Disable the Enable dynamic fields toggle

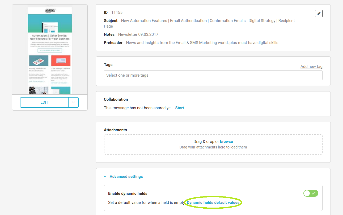click(311, 193)
